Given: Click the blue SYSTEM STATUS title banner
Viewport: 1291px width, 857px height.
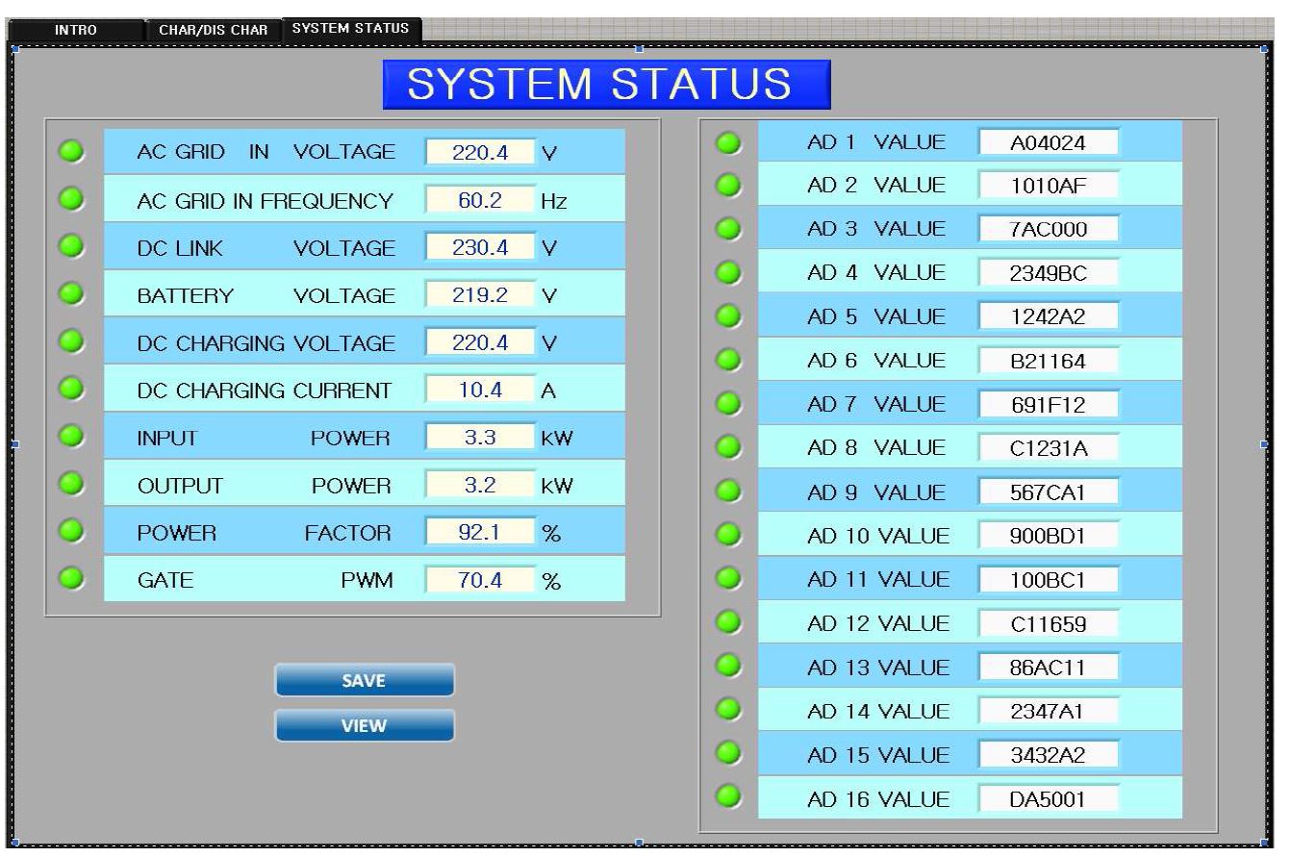Looking at the screenshot, I should [x=605, y=85].
